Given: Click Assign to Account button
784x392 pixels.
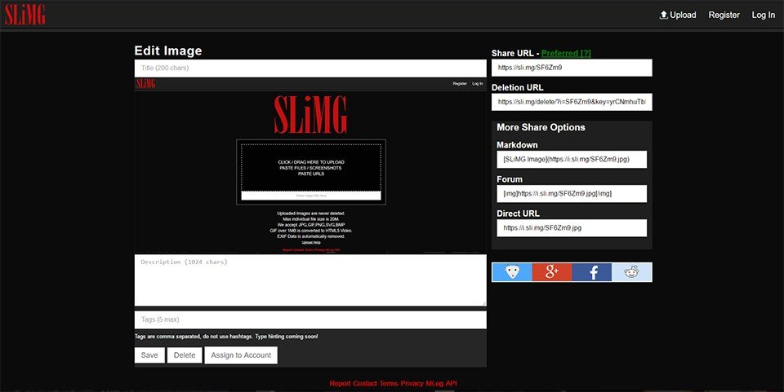Looking at the screenshot, I should [241, 355].
